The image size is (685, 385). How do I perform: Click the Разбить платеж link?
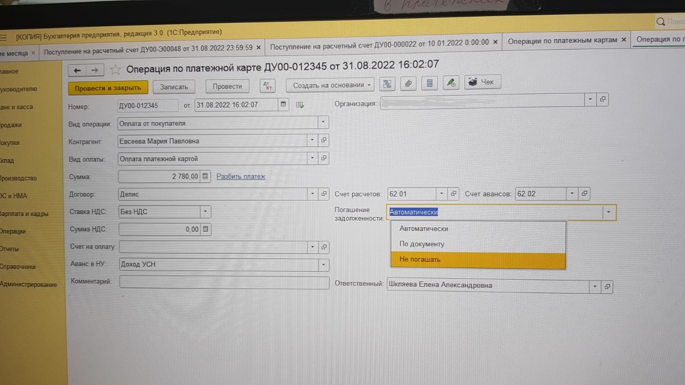coord(241,176)
